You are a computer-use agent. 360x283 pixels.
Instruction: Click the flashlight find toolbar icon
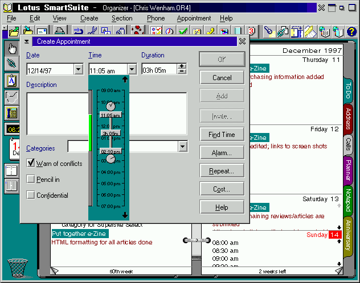click(269, 31)
